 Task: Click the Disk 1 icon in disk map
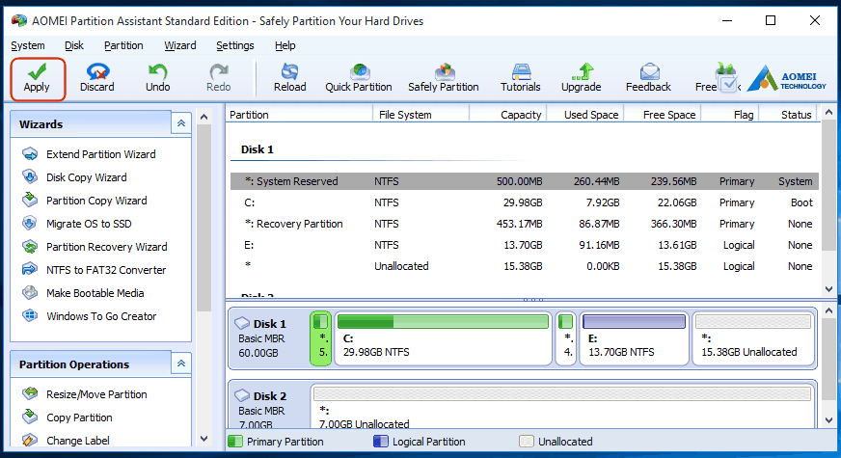click(242, 323)
